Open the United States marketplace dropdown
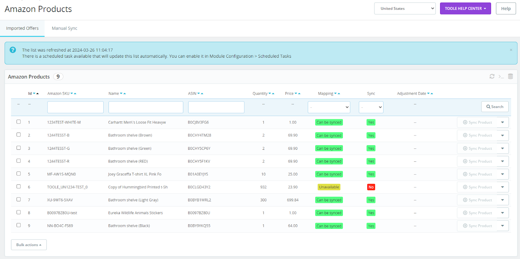The width and height of the screenshot is (520, 259). tap(405, 8)
